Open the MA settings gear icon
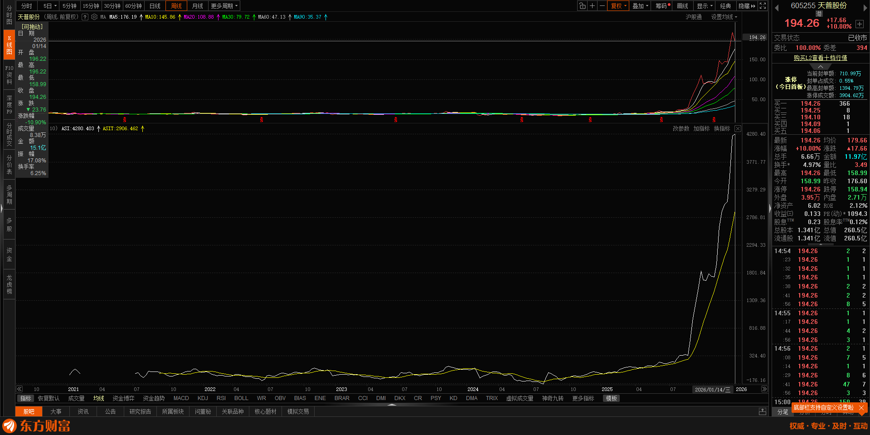The height and width of the screenshot is (435, 870). click(x=94, y=17)
